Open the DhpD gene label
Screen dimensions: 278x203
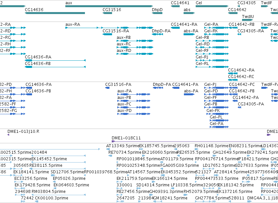tap(157, 9)
